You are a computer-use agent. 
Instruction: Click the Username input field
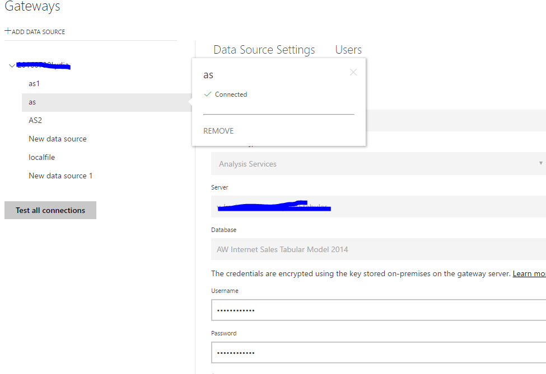point(379,310)
